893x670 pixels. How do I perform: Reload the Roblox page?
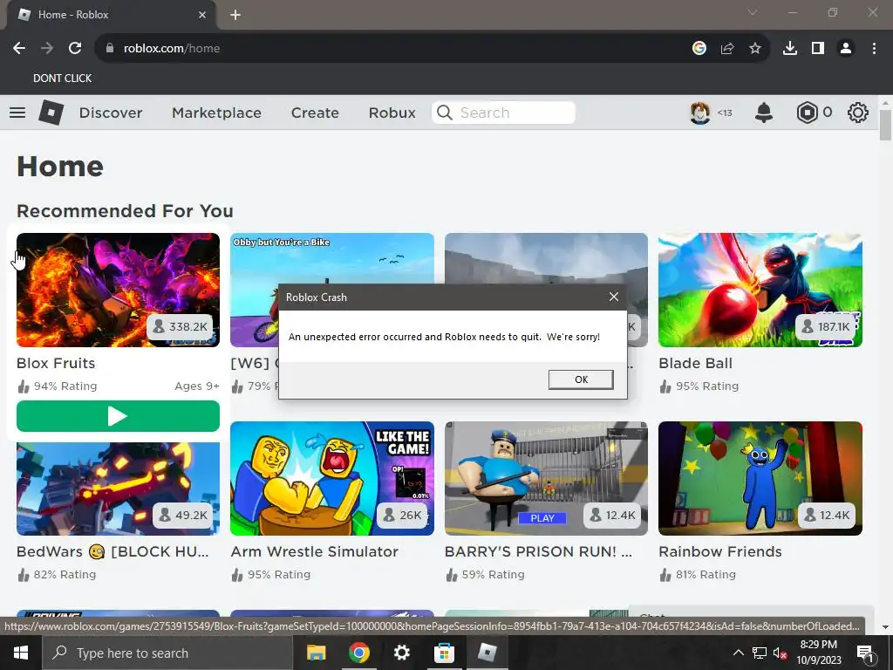pyautogui.click(x=75, y=49)
